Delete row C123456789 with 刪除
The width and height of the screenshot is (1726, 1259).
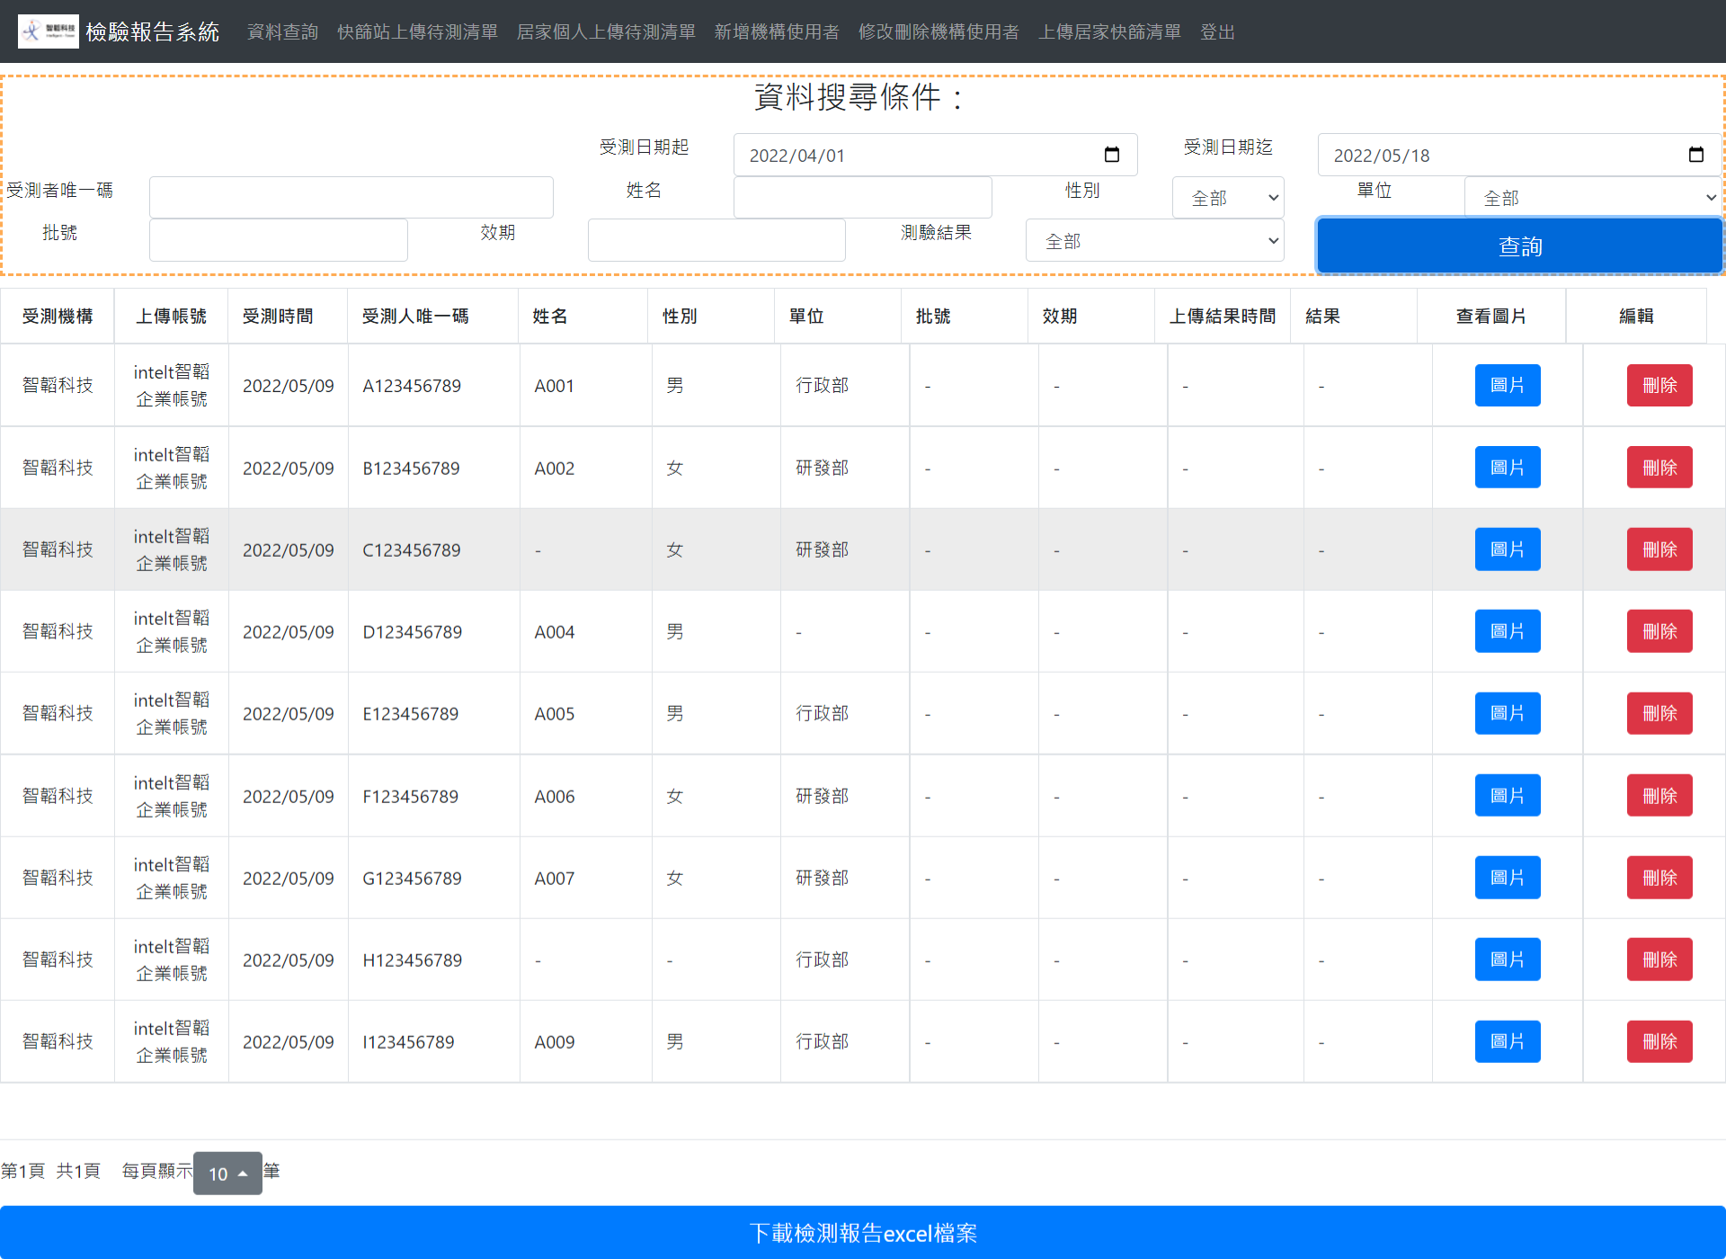[x=1659, y=549]
